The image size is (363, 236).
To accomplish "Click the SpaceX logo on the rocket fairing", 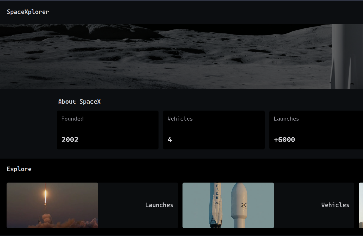I will click(244, 205).
